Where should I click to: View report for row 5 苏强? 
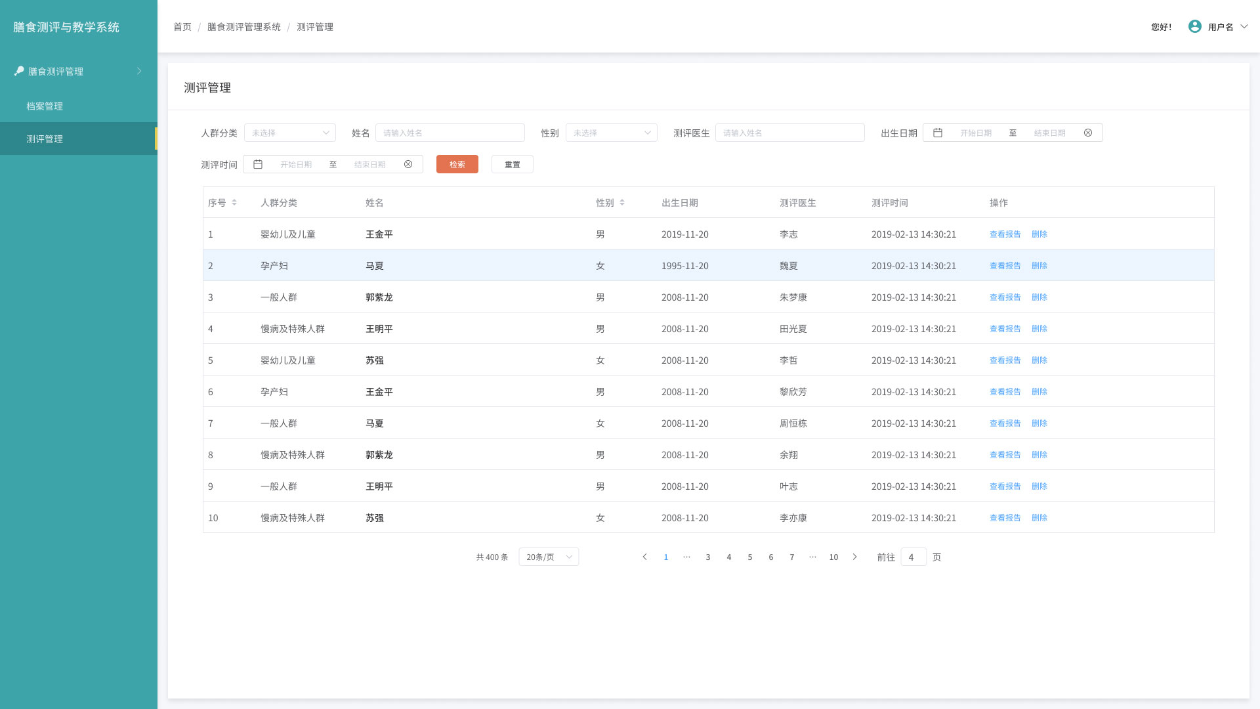click(x=1005, y=360)
